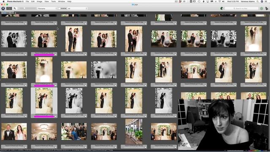The height and width of the screenshot is (152, 270).
Task: Click the Wed clock in the menu bar
Action: [x=233, y=1]
